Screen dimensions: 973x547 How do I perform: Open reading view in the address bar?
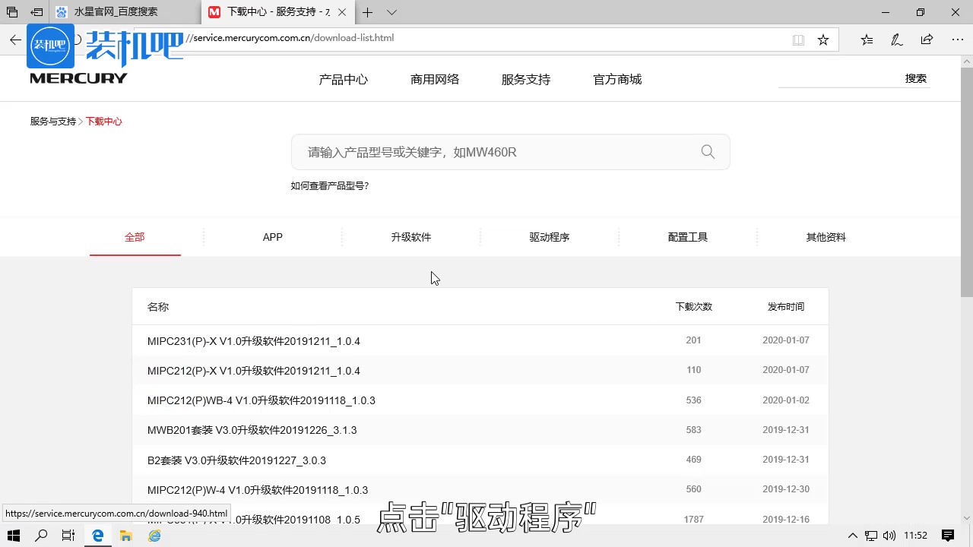pyautogui.click(x=798, y=39)
